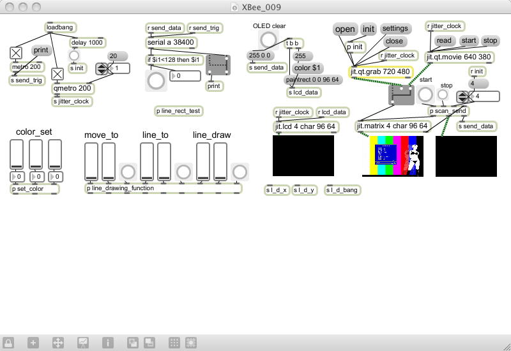Adjust the middle color_set slider
The height and width of the screenshot is (351, 511).
click(x=36, y=154)
